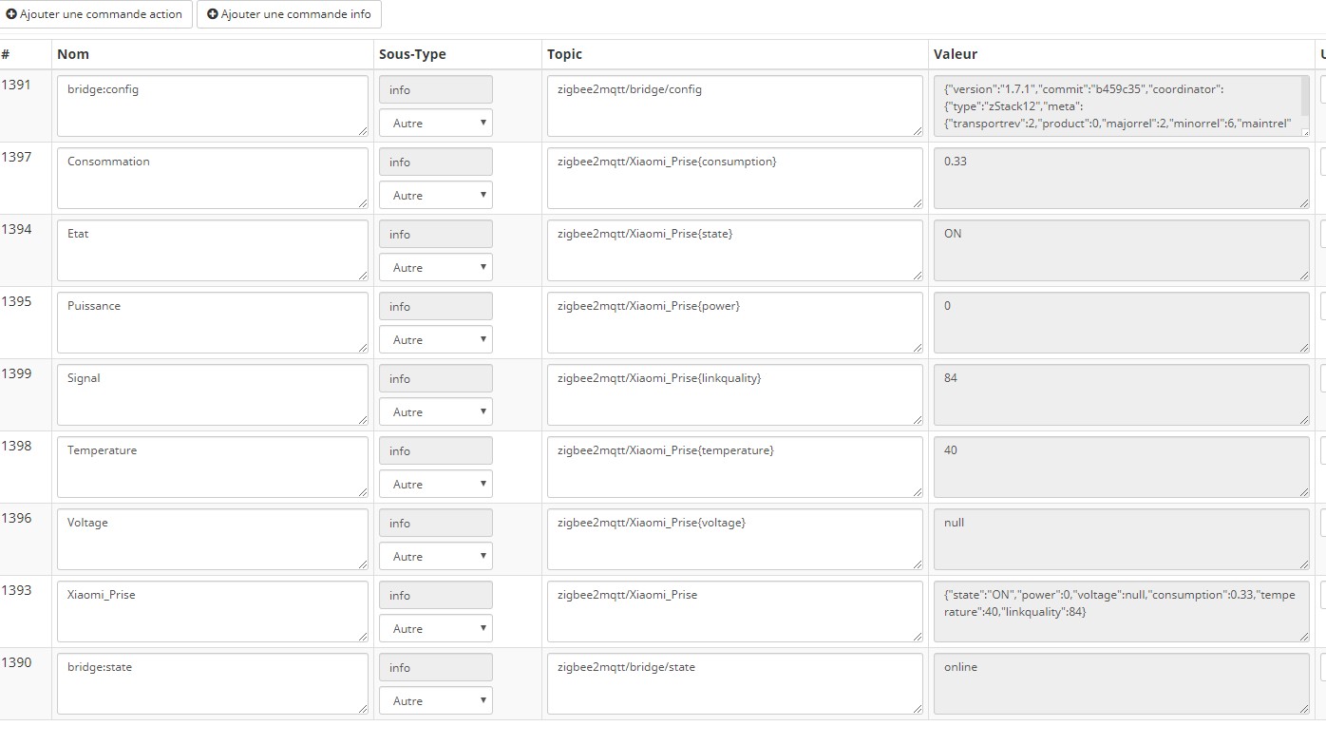Select the Nom field containing "Puissance"
Image resolution: width=1326 pixels, height=745 pixels.
(212, 322)
